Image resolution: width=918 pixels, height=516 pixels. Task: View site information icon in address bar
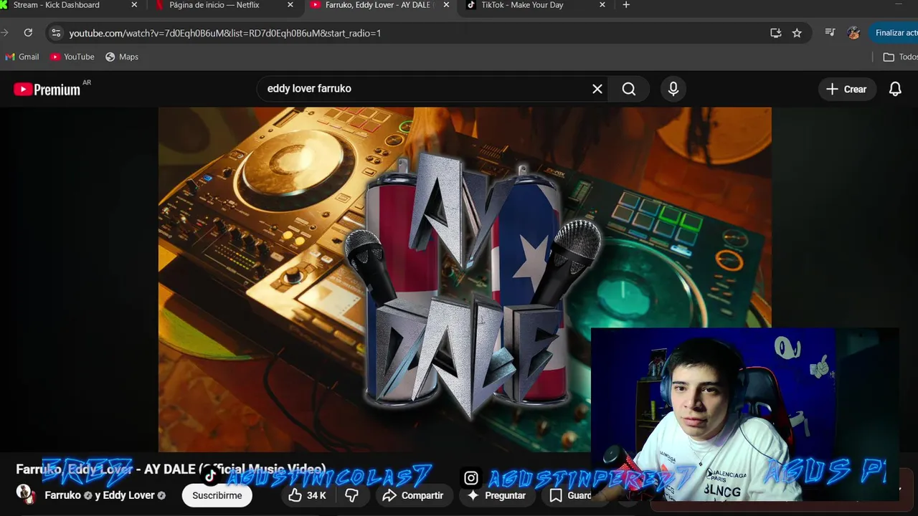(56, 33)
